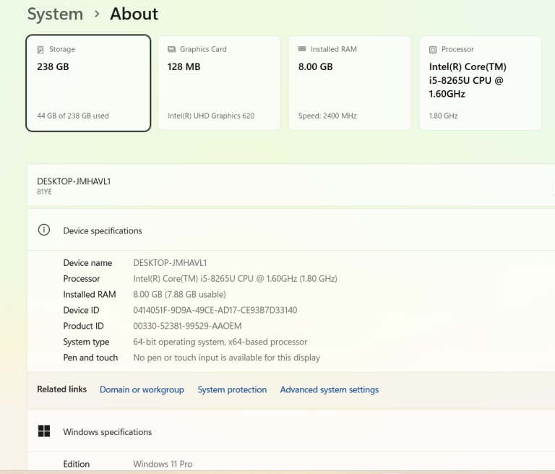Collapse the Device specifications section header
The height and width of the screenshot is (474, 555).
[x=102, y=230]
